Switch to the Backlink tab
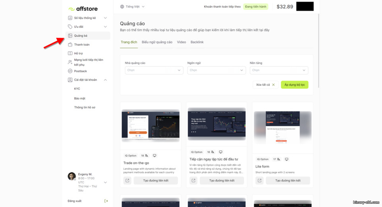The height and width of the screenshot is (207, 382). click(197, 42)
